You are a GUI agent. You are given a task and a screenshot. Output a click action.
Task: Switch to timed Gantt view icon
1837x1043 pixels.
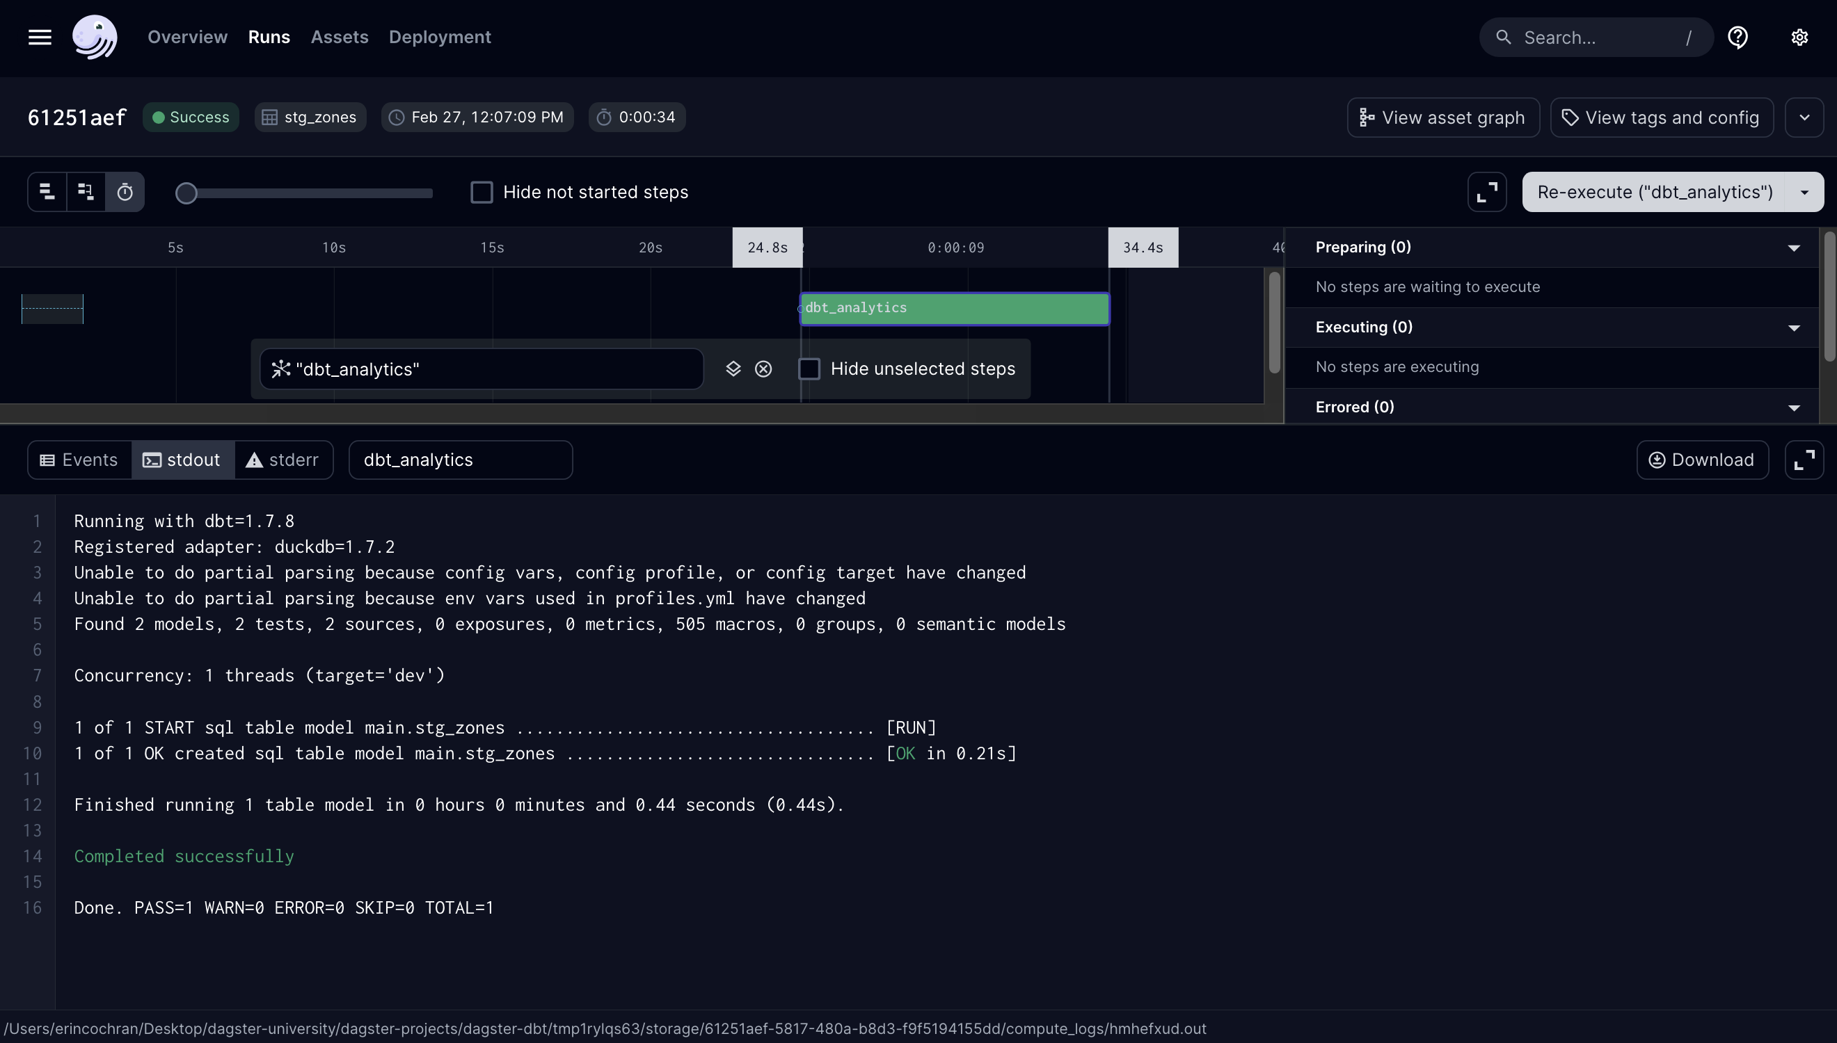pos(125,192)
